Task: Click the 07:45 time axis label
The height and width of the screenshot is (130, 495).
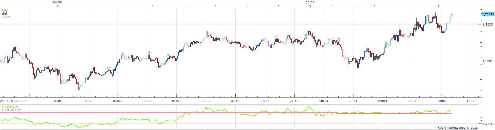Action: coord(294,101)
